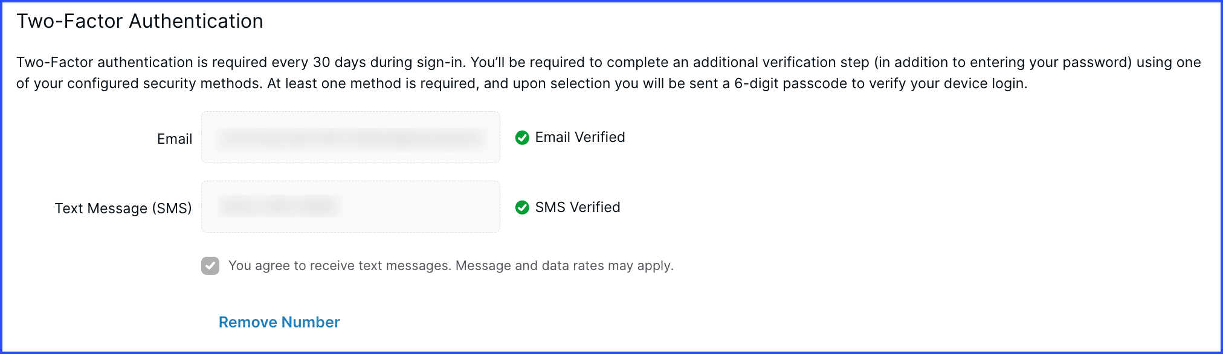Click the Text Message (SMS) field label
This screenshot has height=354, width=1223.
[x=123, y=208]
